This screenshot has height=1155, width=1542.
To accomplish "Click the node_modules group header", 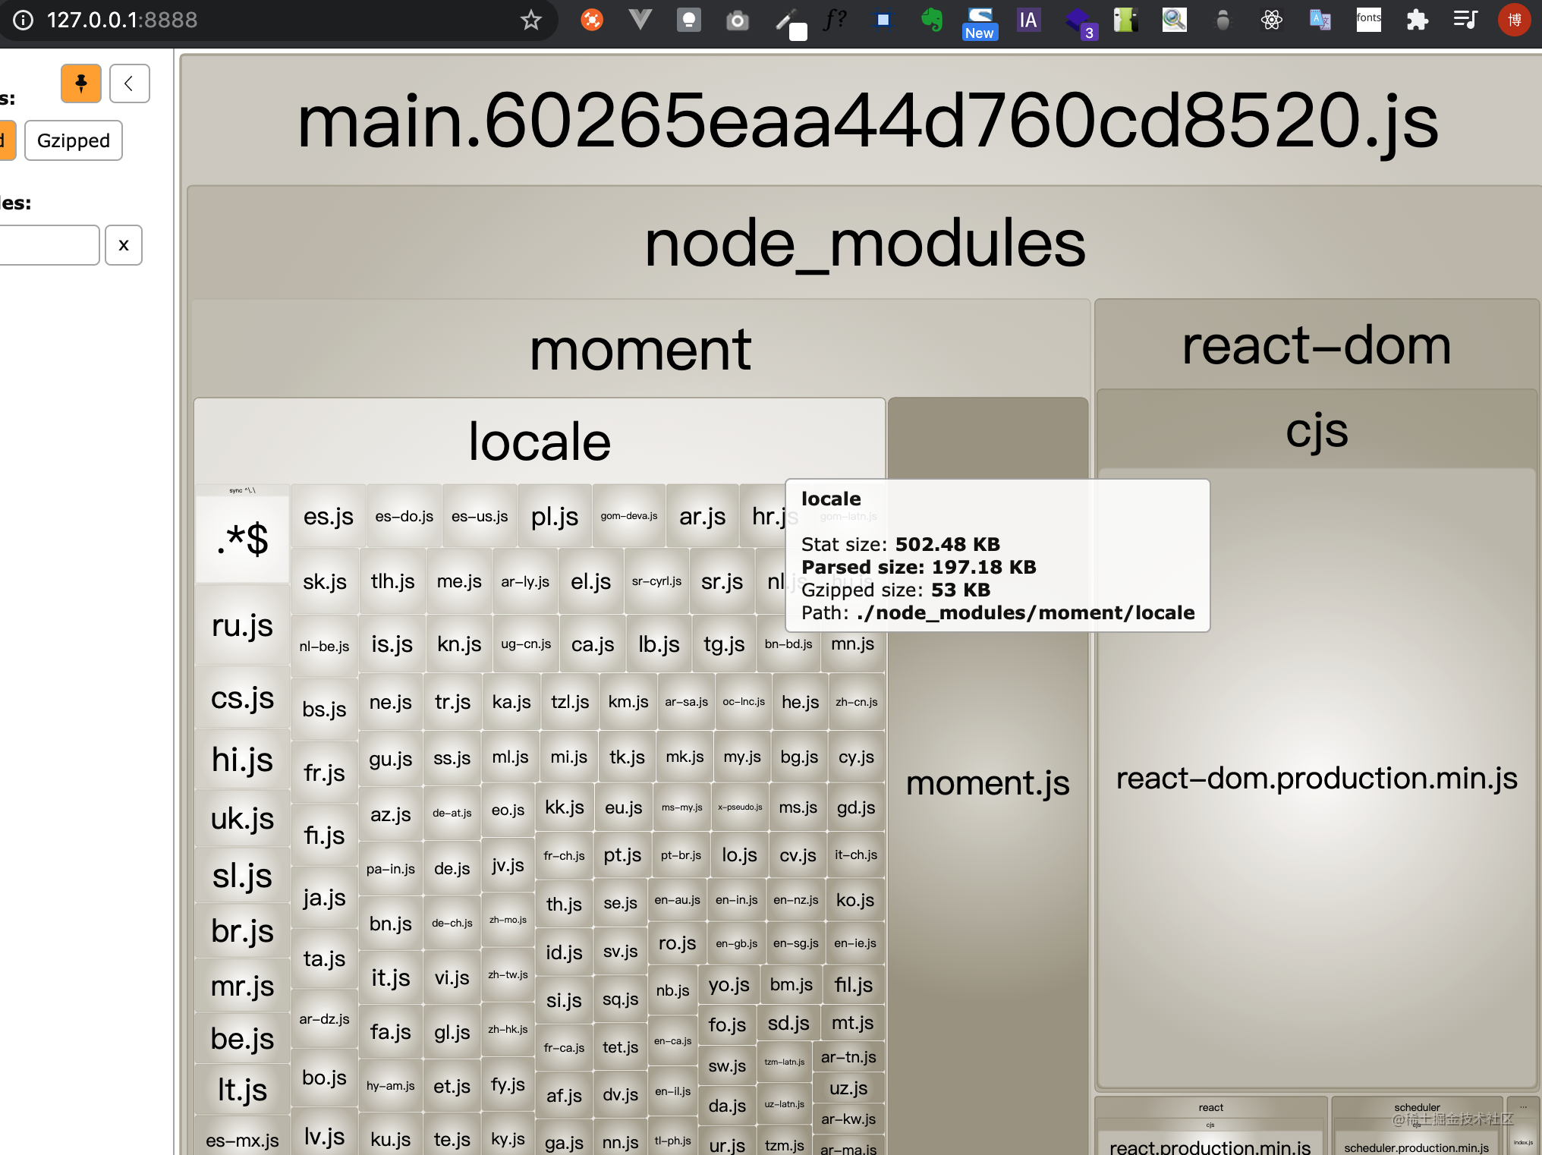I will [865, 244].
